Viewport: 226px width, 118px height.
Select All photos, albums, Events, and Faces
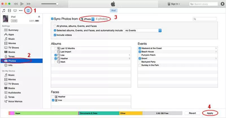(x=55, y=26)
